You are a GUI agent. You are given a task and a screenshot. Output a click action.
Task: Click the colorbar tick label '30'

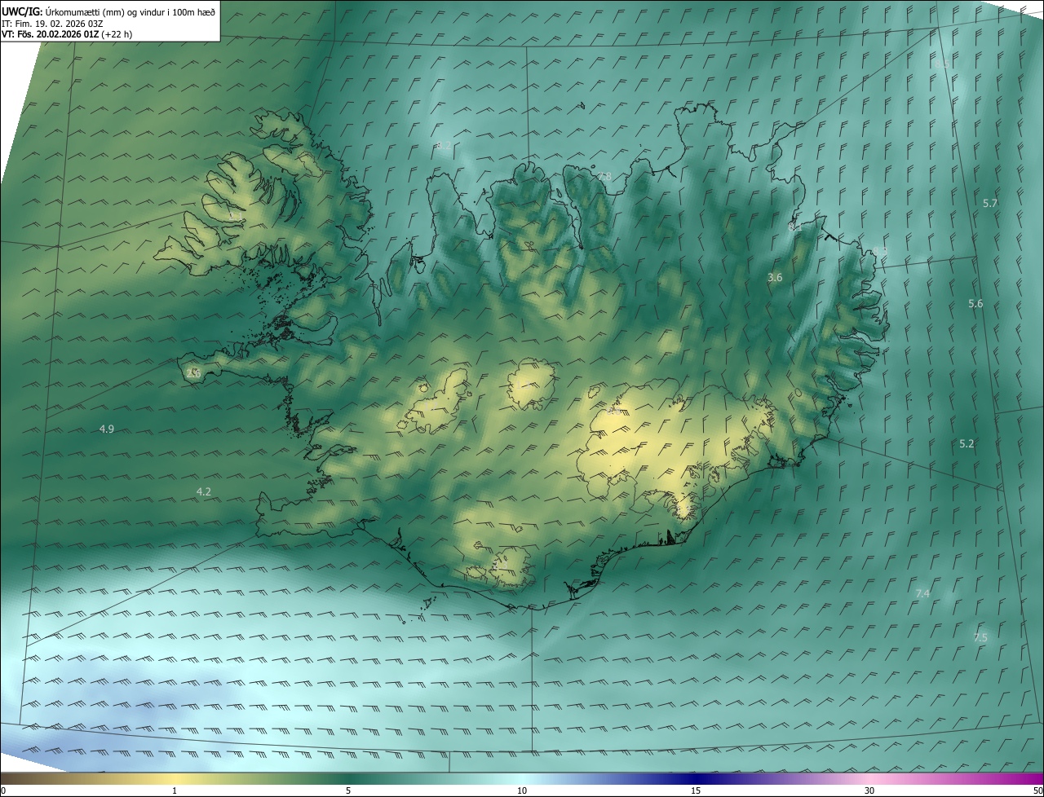pos(869,791)
